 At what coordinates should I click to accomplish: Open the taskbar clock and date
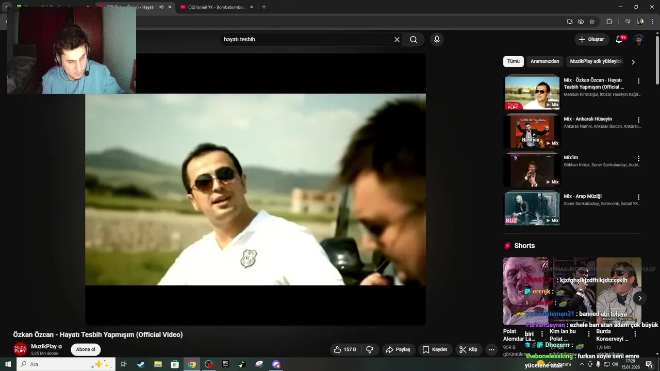(x=630, y=364)
